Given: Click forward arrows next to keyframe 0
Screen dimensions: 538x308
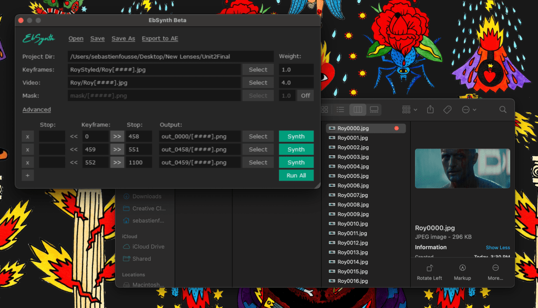Looking at the screenshot, I should click(x=117, y=136).
